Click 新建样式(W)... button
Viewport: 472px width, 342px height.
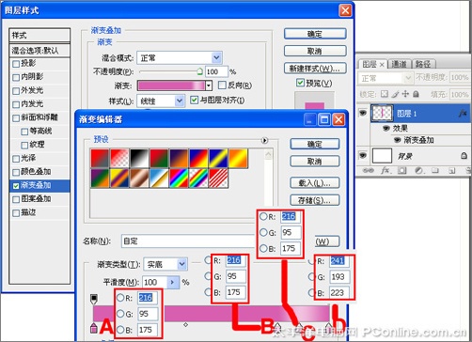(315, 69)
